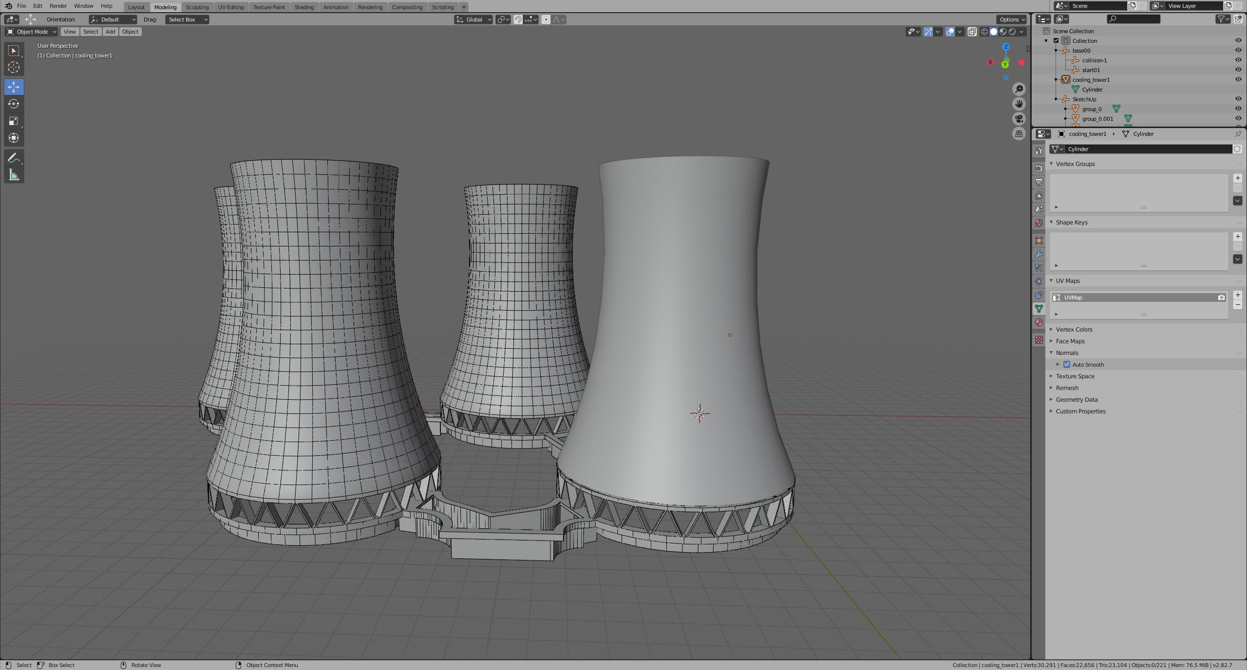Screen dimensions: 1247x670
Task: Activate the Move tool
Action: (14, 87)
